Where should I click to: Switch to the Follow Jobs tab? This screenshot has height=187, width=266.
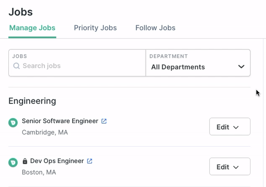tap(156, 28)
